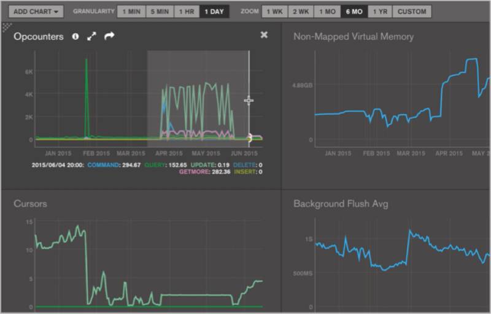Open the Opcounters chart info icon

coord(75,36)
